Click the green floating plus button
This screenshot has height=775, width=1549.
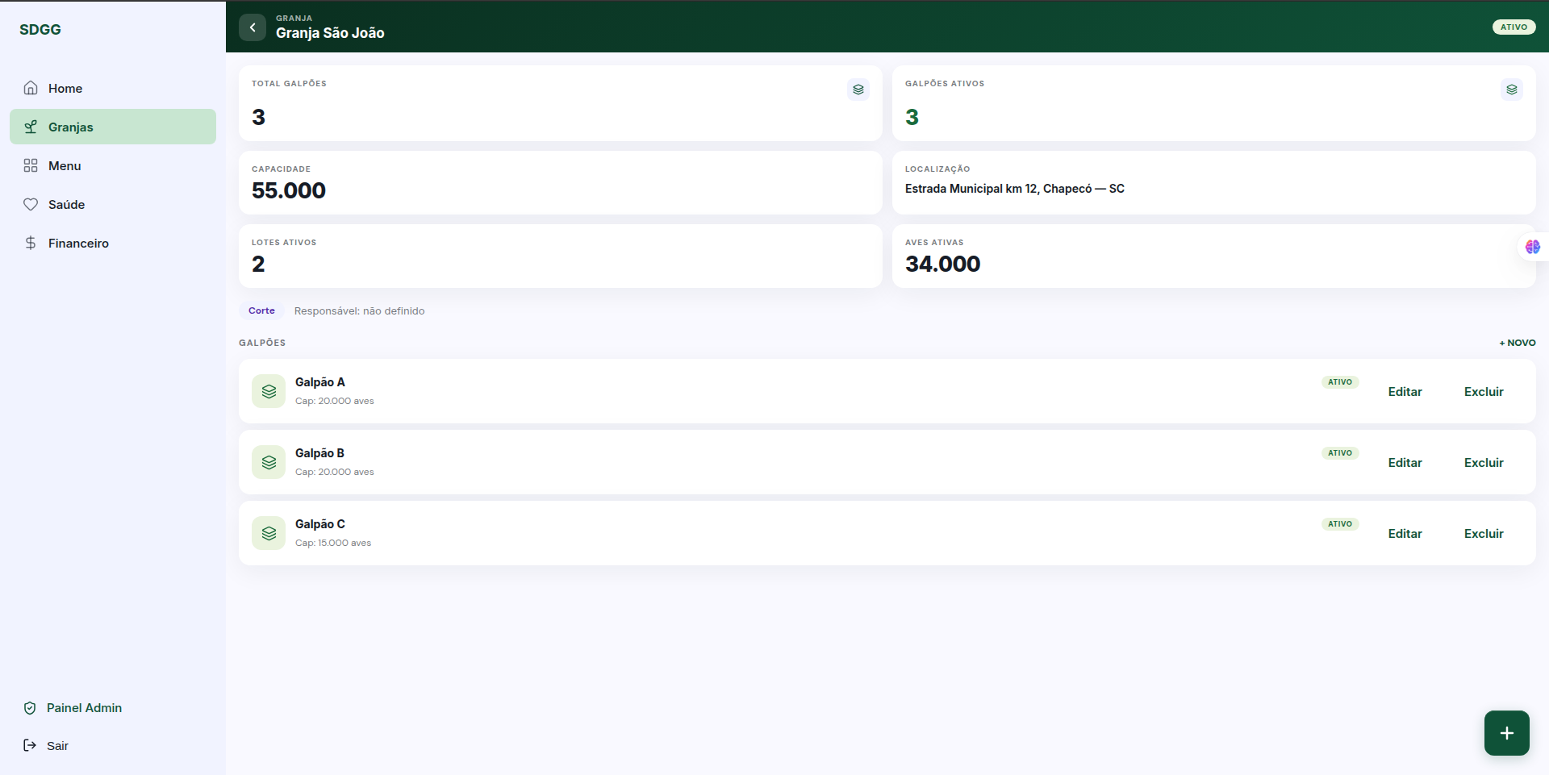[x=1507, y=733]
